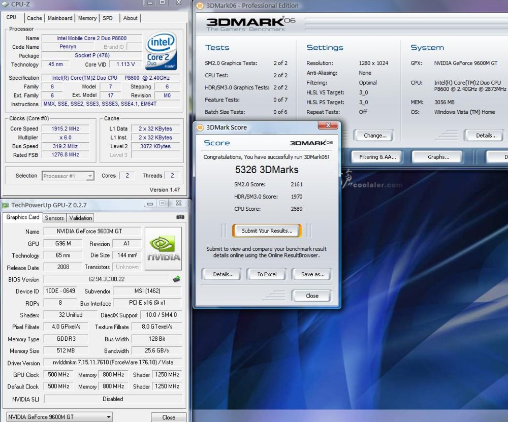Open the Filtering & AA options

pyautogui.click(x=377, y=157)
